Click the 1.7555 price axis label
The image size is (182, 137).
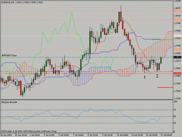pyautogui.click(x=177, y=68)
